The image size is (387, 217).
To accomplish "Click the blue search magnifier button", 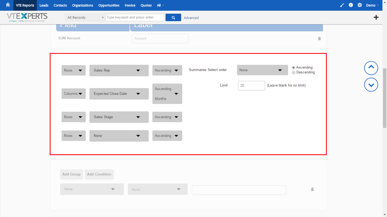I will click(x=173, y=17).
